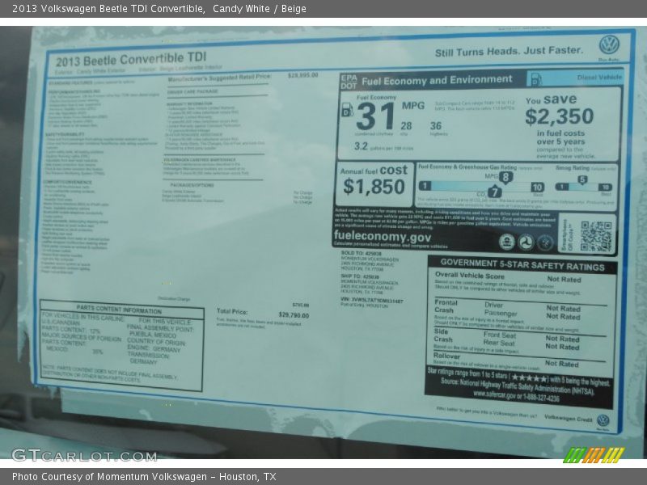647x485 pixels.
Task: Click the "Fuel Economy & Greenhouse Gas Rating" label
Action: (467, 167)
